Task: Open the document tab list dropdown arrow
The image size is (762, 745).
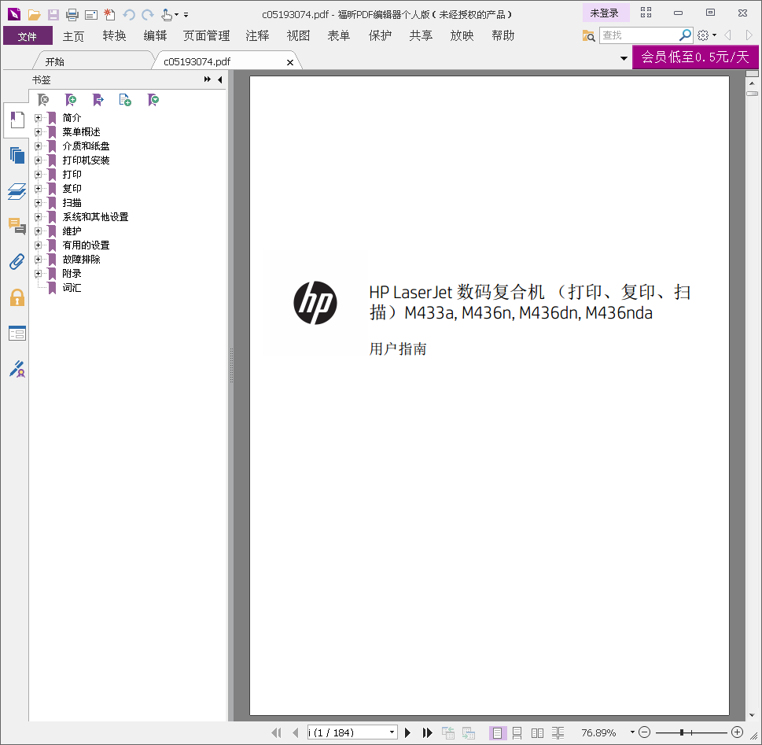Action: 624,59
